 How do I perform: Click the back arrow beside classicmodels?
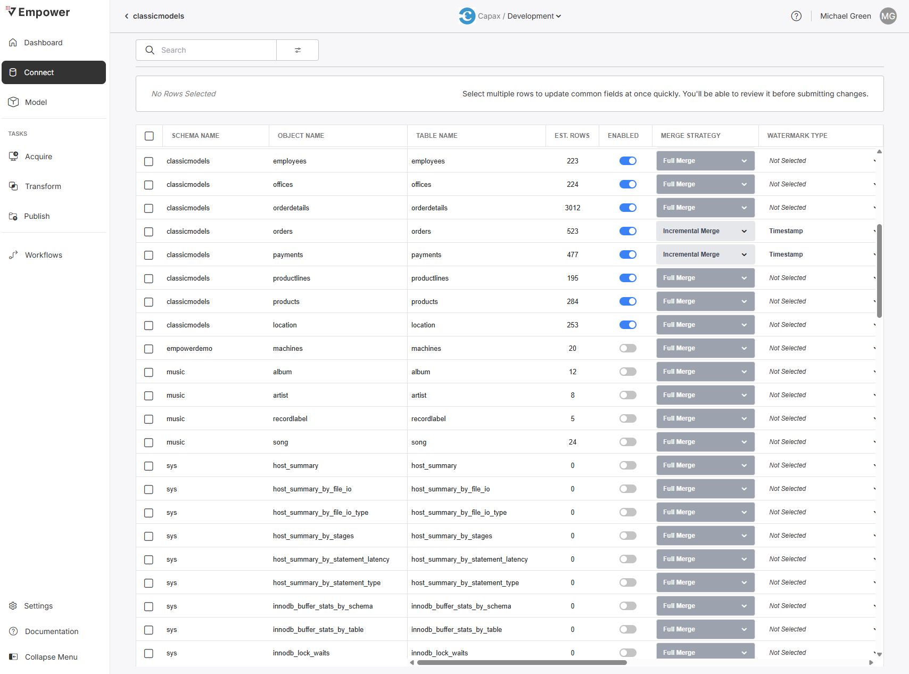(127, 16)
